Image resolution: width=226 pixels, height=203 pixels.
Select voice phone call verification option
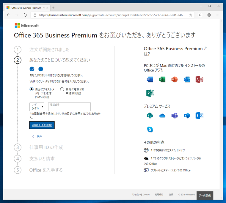click(62, 89)
